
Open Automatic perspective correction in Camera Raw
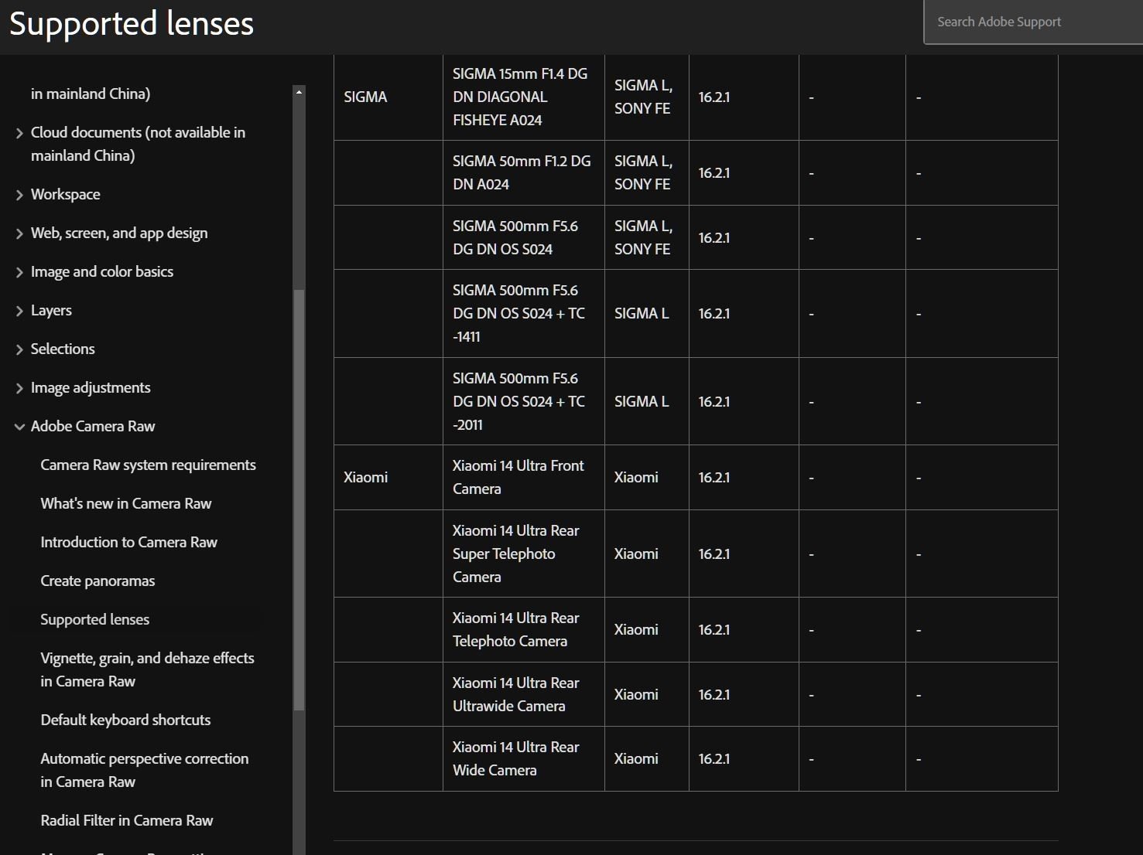(x=144, y=770)
